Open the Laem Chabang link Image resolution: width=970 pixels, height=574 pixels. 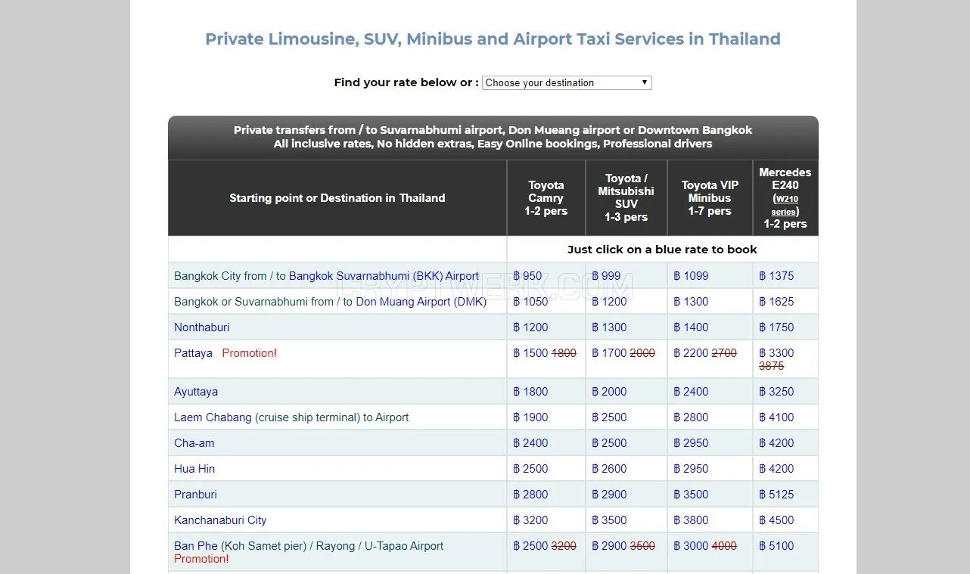(213, 417)
